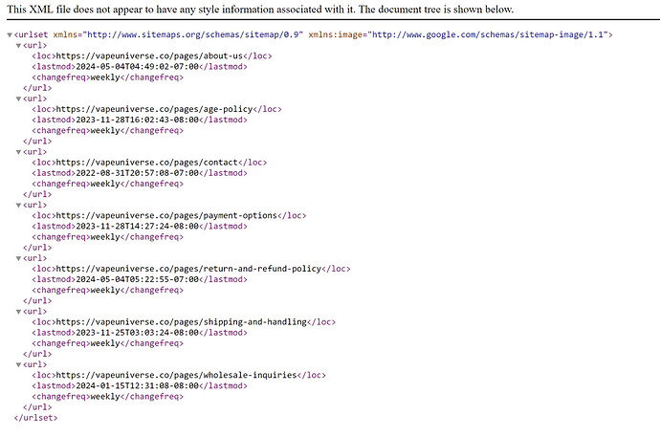Click the changefreq weekly line under about-us
Image resolution: width=660 pixels, height=437 pixels.
(108, 77)
